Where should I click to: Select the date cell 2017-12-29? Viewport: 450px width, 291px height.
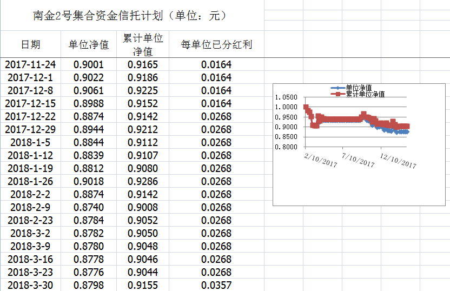[30, 130]
